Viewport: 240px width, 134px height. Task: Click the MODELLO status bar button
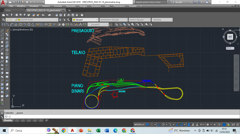(x=139, y=124)
